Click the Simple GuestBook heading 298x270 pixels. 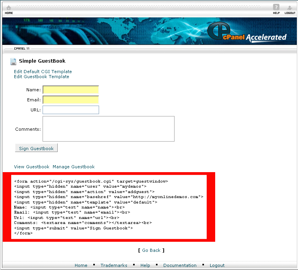pos(42,61)
